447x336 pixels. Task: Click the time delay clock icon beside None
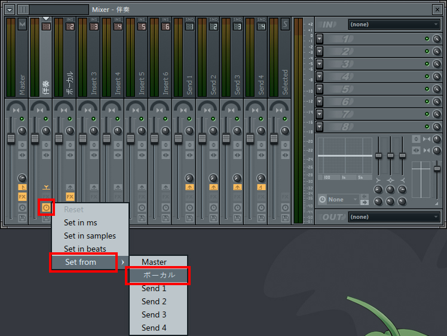coord(323,199)
